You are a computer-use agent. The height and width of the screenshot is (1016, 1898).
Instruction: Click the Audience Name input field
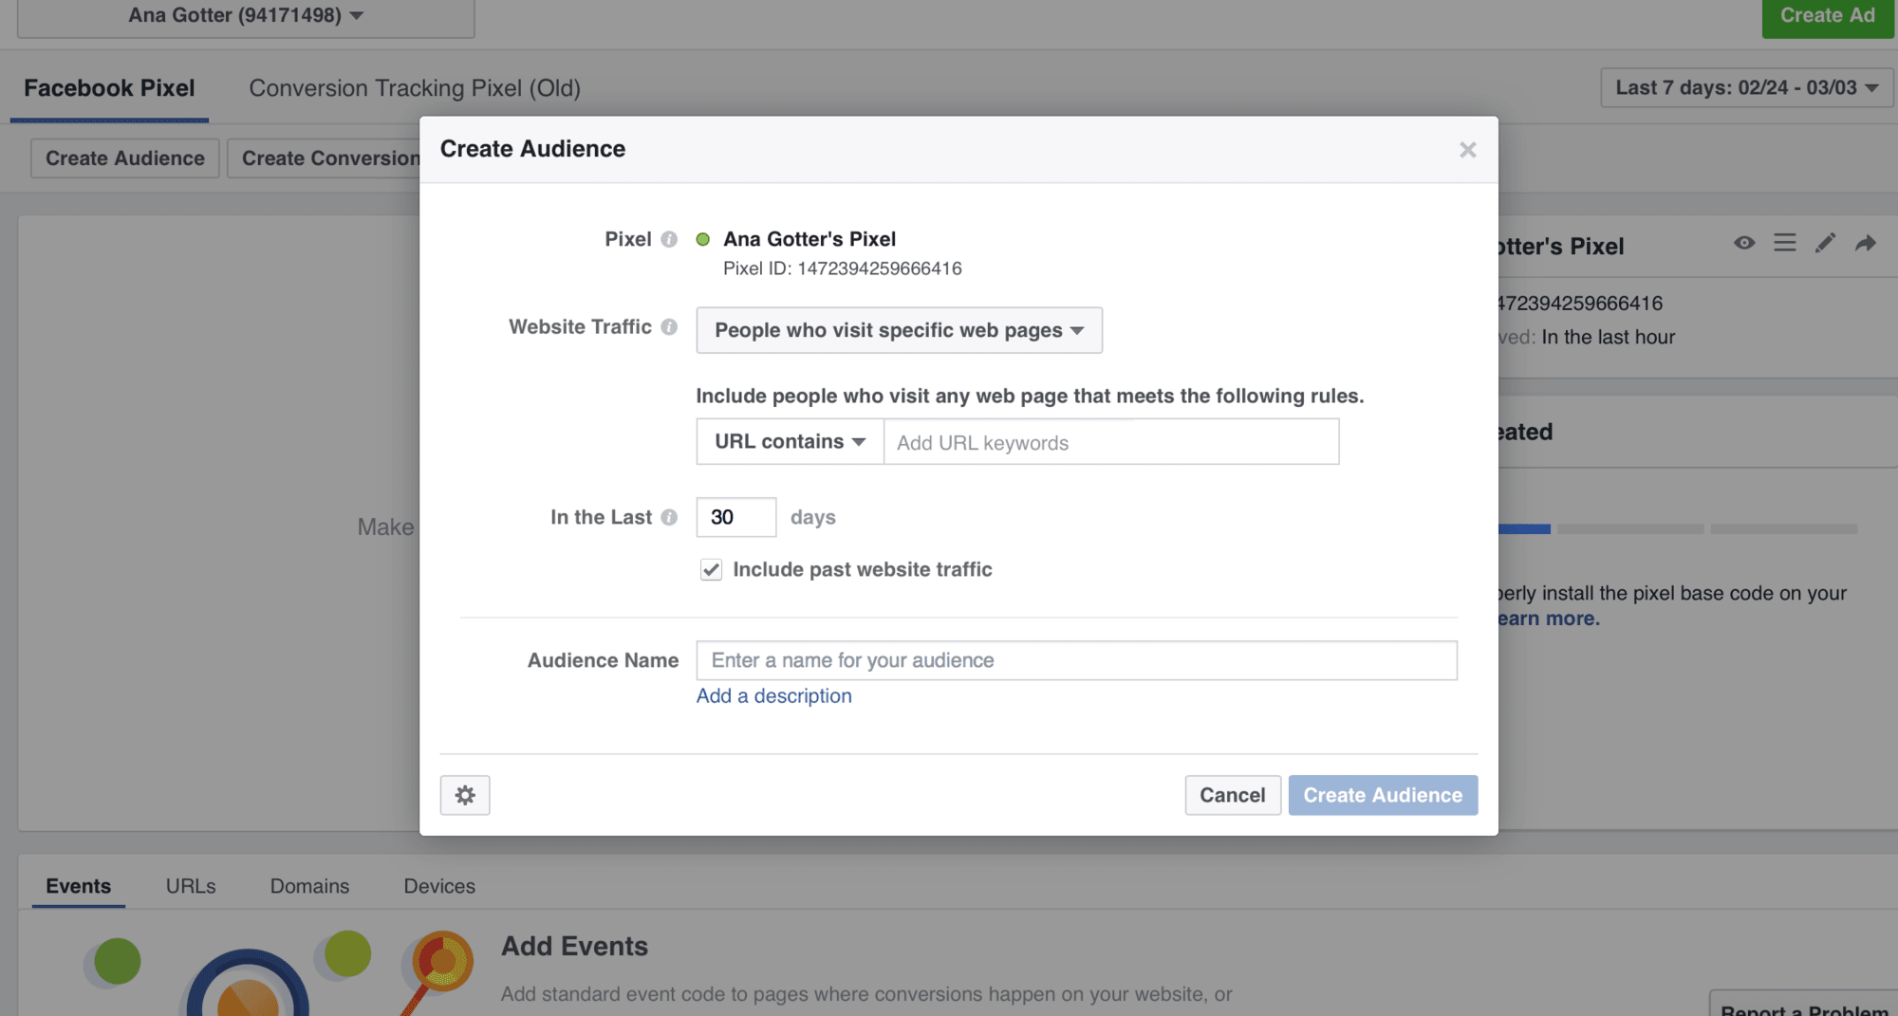tap(1076, 660)
